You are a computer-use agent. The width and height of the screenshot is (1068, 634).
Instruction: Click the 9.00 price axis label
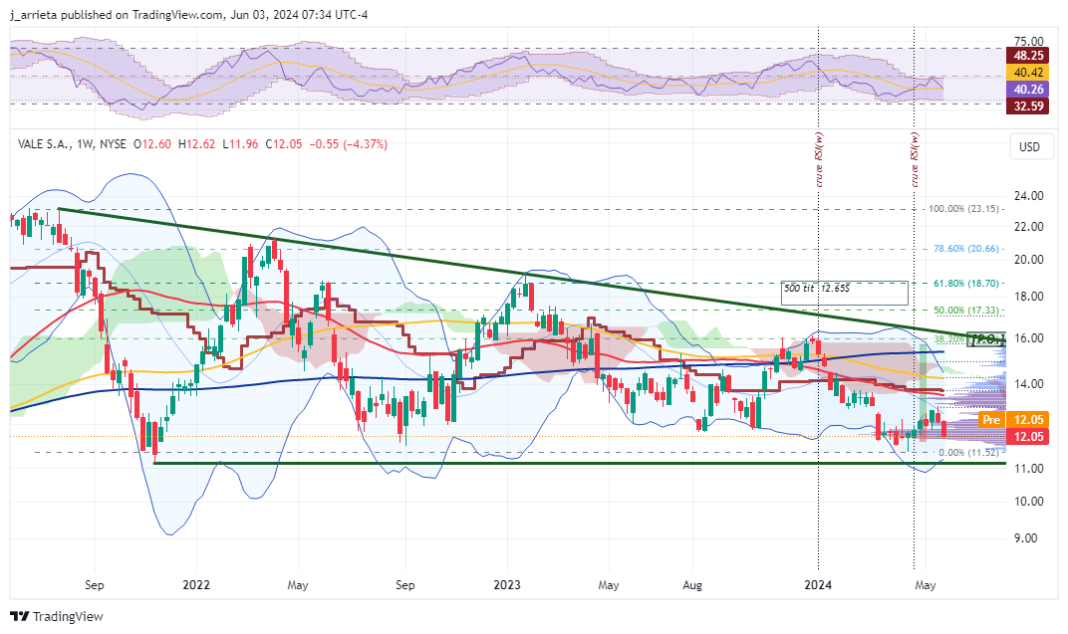1026,538
